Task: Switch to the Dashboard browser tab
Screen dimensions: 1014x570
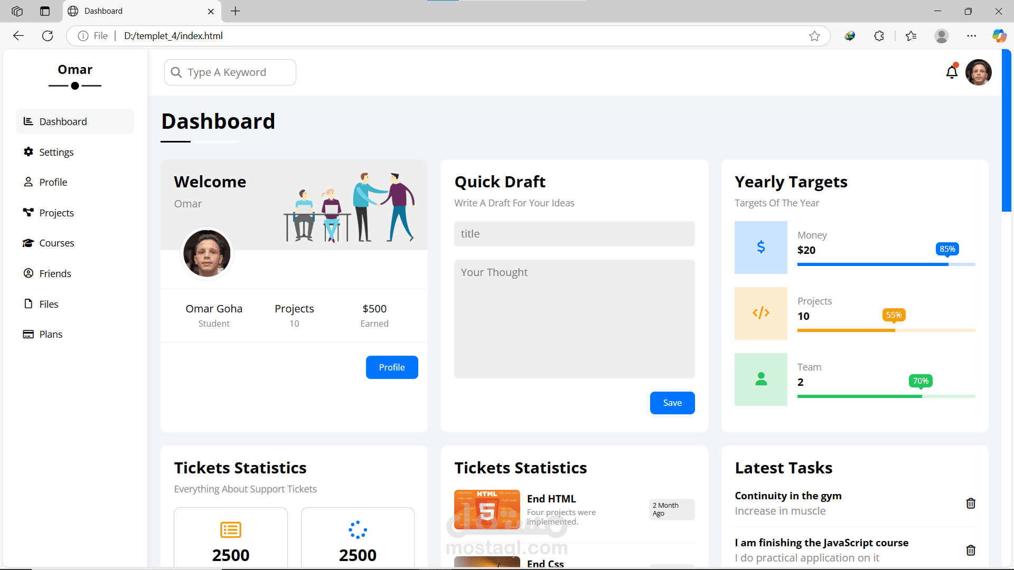Action: [103, 11]
